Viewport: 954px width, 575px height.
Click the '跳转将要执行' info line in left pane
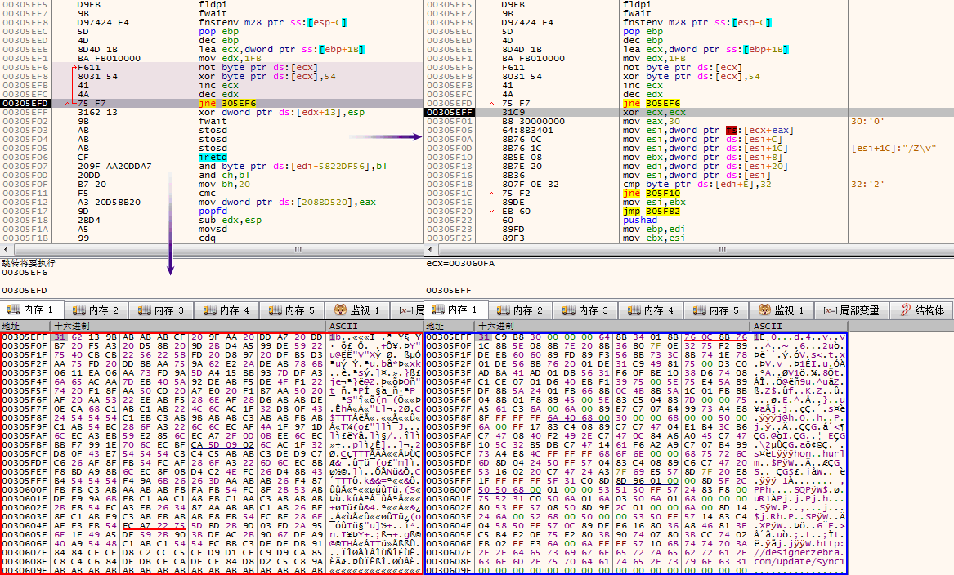(28, 263)
